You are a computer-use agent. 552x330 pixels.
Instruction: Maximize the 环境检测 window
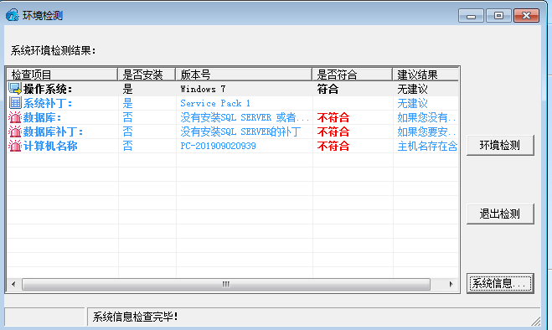click(x=498, y=16)
